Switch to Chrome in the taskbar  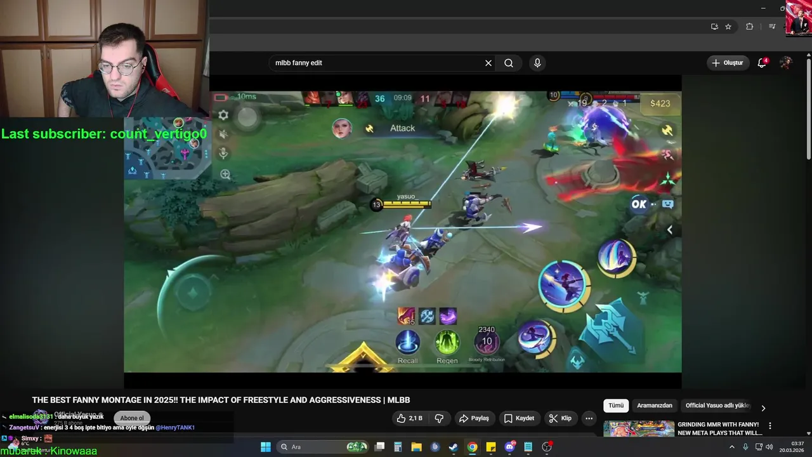(472, 447)
